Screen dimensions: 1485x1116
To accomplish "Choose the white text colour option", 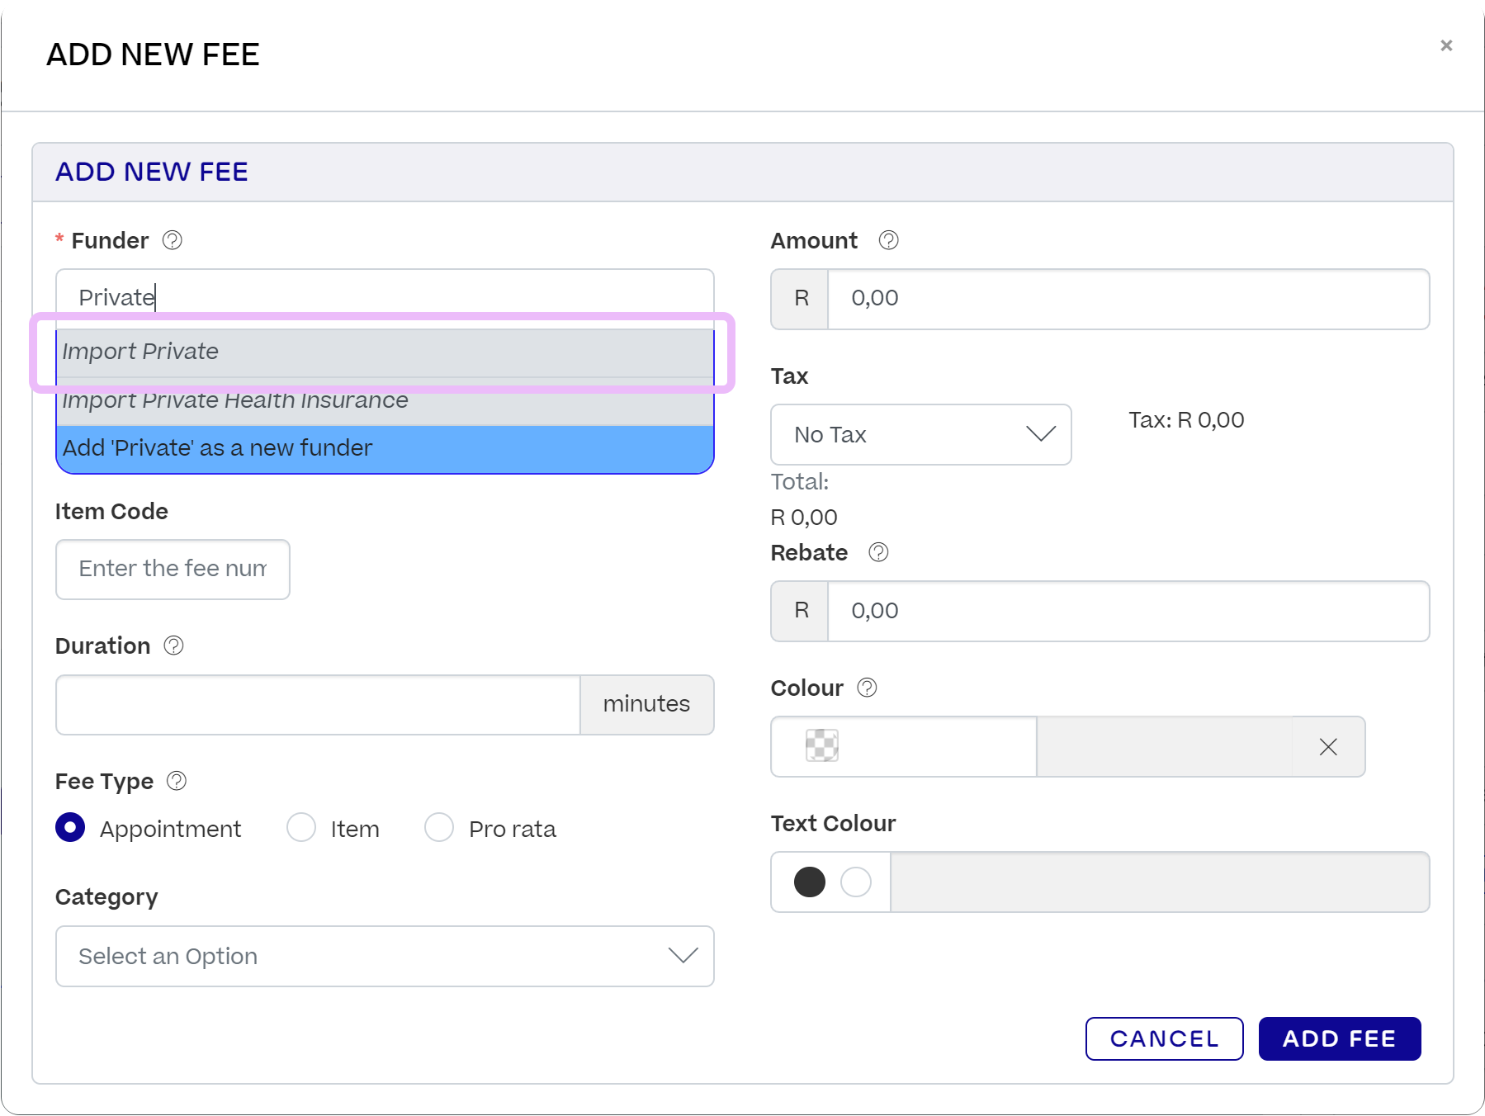I will click(x=856, y=882).
